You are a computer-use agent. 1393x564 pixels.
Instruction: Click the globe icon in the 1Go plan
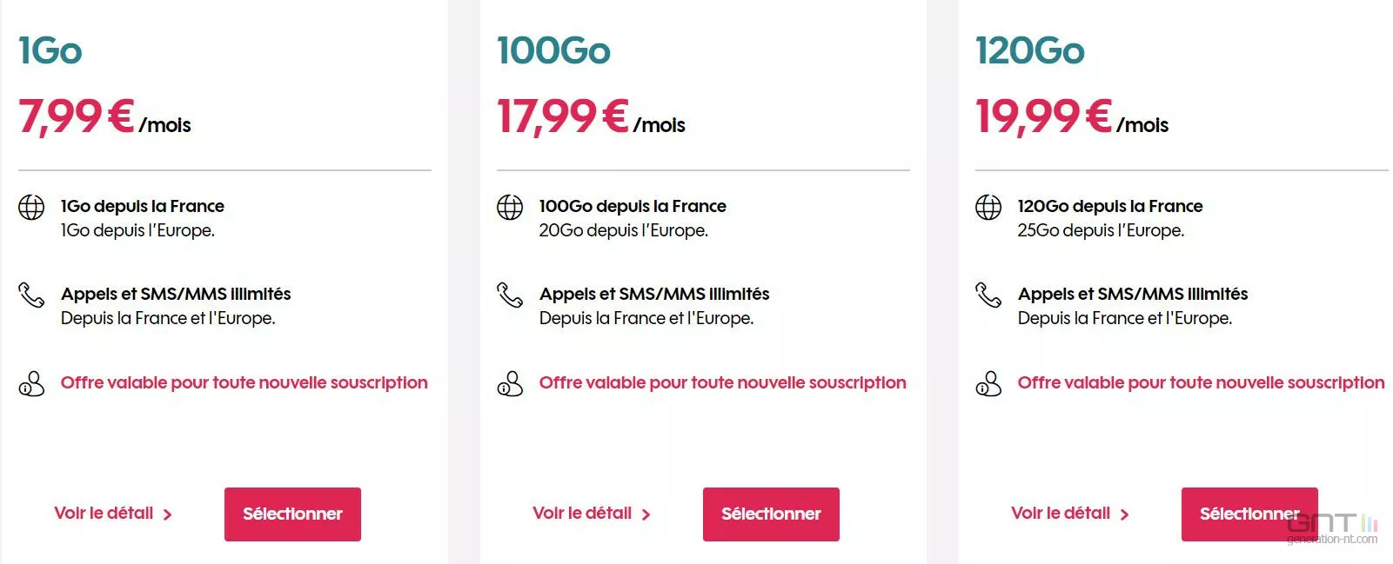31,208
